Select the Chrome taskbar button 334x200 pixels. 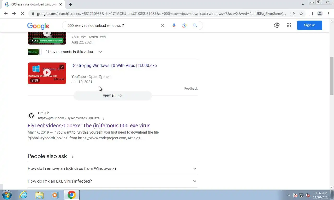tap(71, 195)
